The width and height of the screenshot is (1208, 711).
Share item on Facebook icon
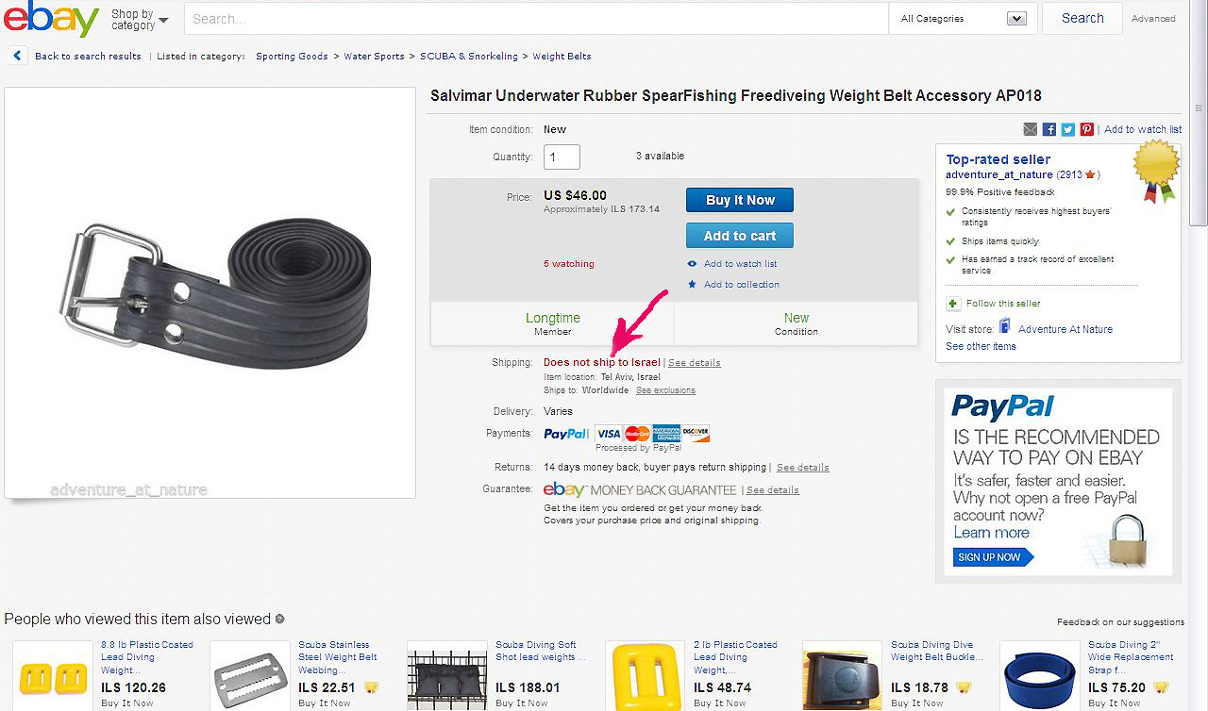coord(1049,129)
